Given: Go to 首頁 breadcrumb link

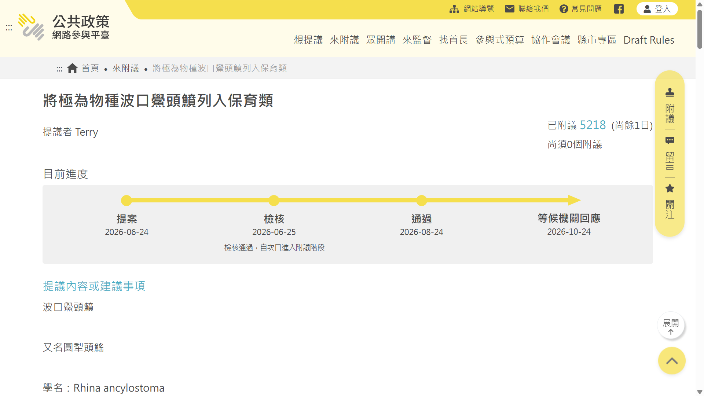Looking at the screenshot, I should pyautogui.click(x=90, y=68).
